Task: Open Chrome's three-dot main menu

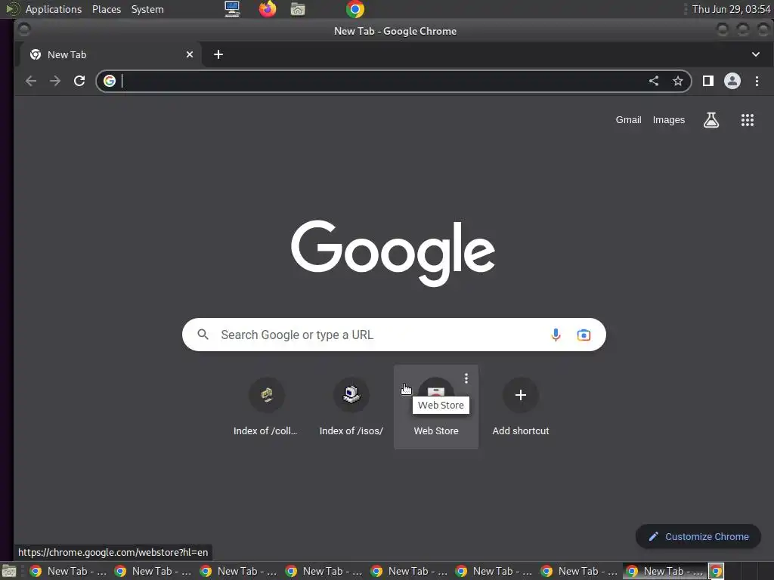Action: tap(757, 81)
